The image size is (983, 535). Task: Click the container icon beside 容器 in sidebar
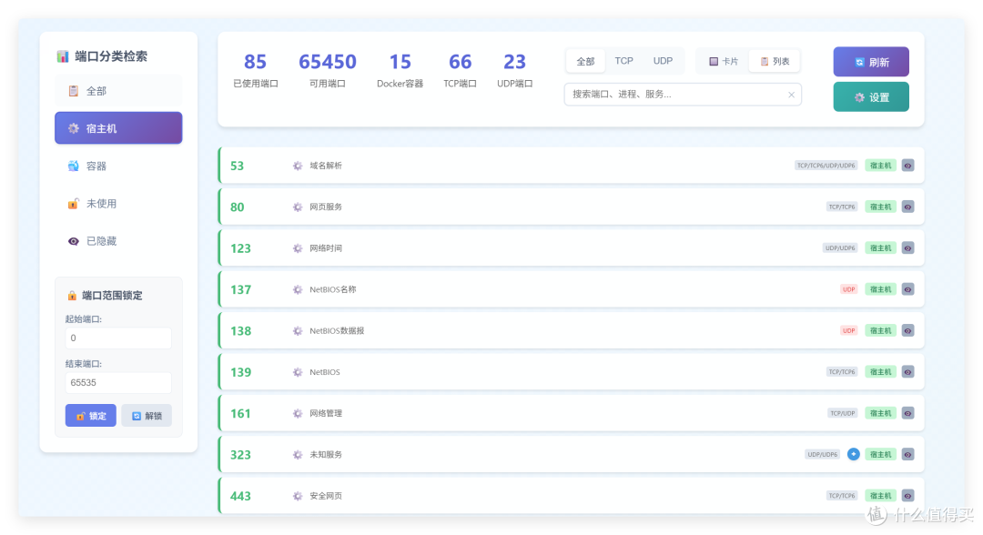pos(75,166)
